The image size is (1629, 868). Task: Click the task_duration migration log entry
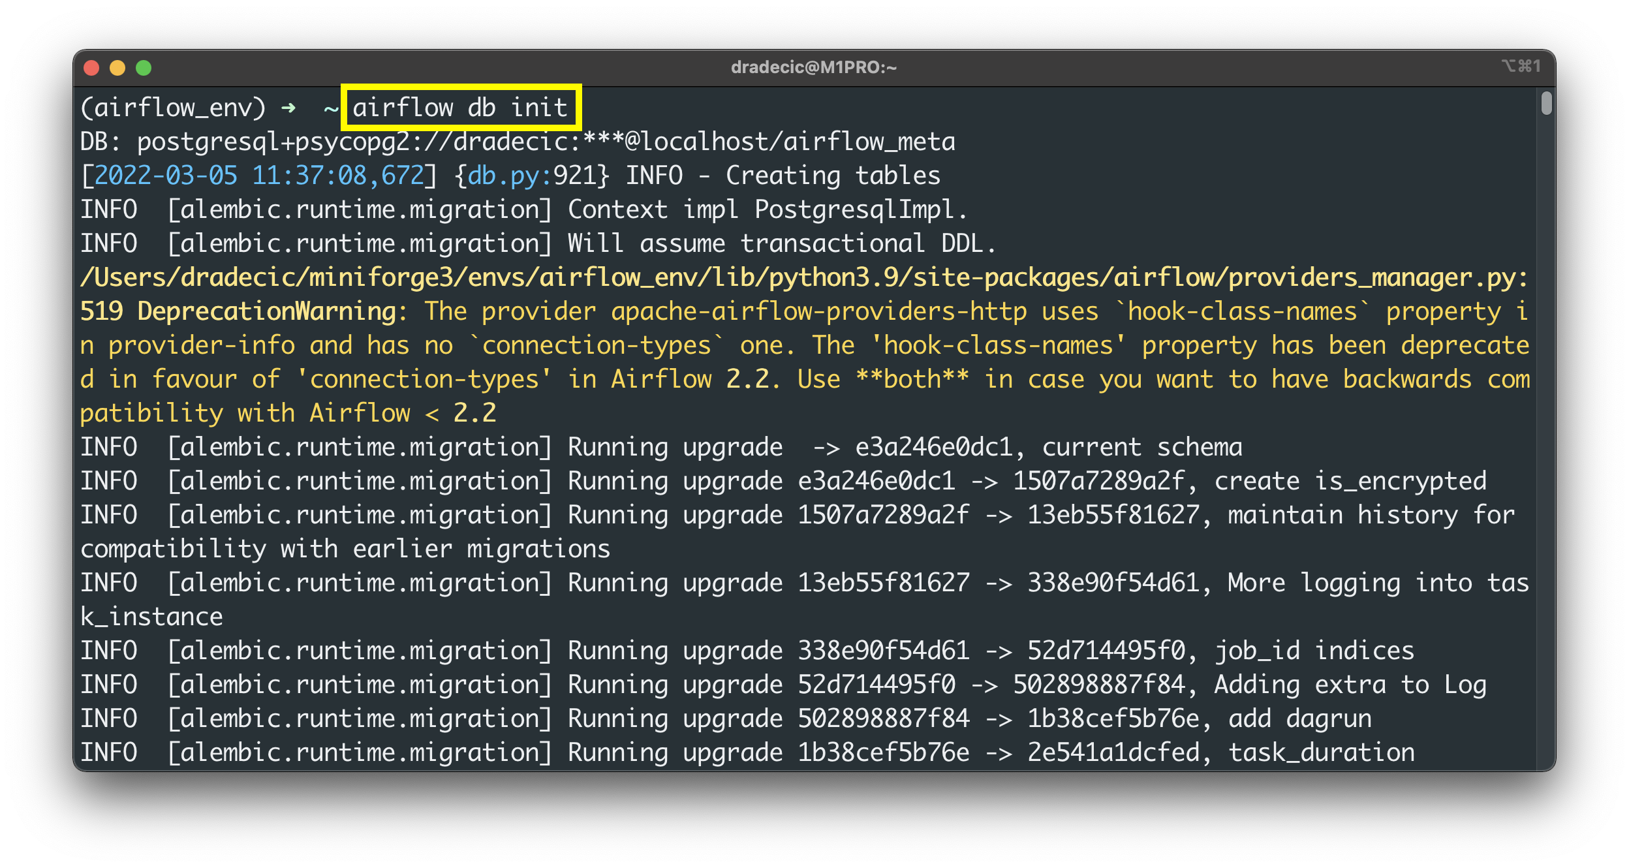(x=1322, y=752)
